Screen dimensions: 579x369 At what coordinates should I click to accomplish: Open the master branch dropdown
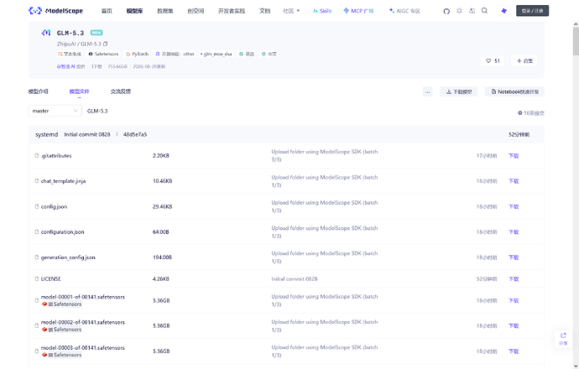point(55,111)
